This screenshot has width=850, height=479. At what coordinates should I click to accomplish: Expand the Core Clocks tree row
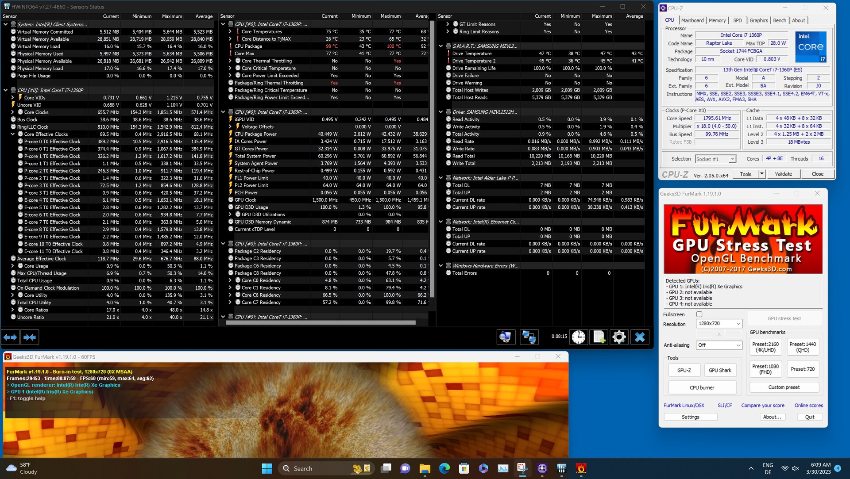click(x=13, y=112)
